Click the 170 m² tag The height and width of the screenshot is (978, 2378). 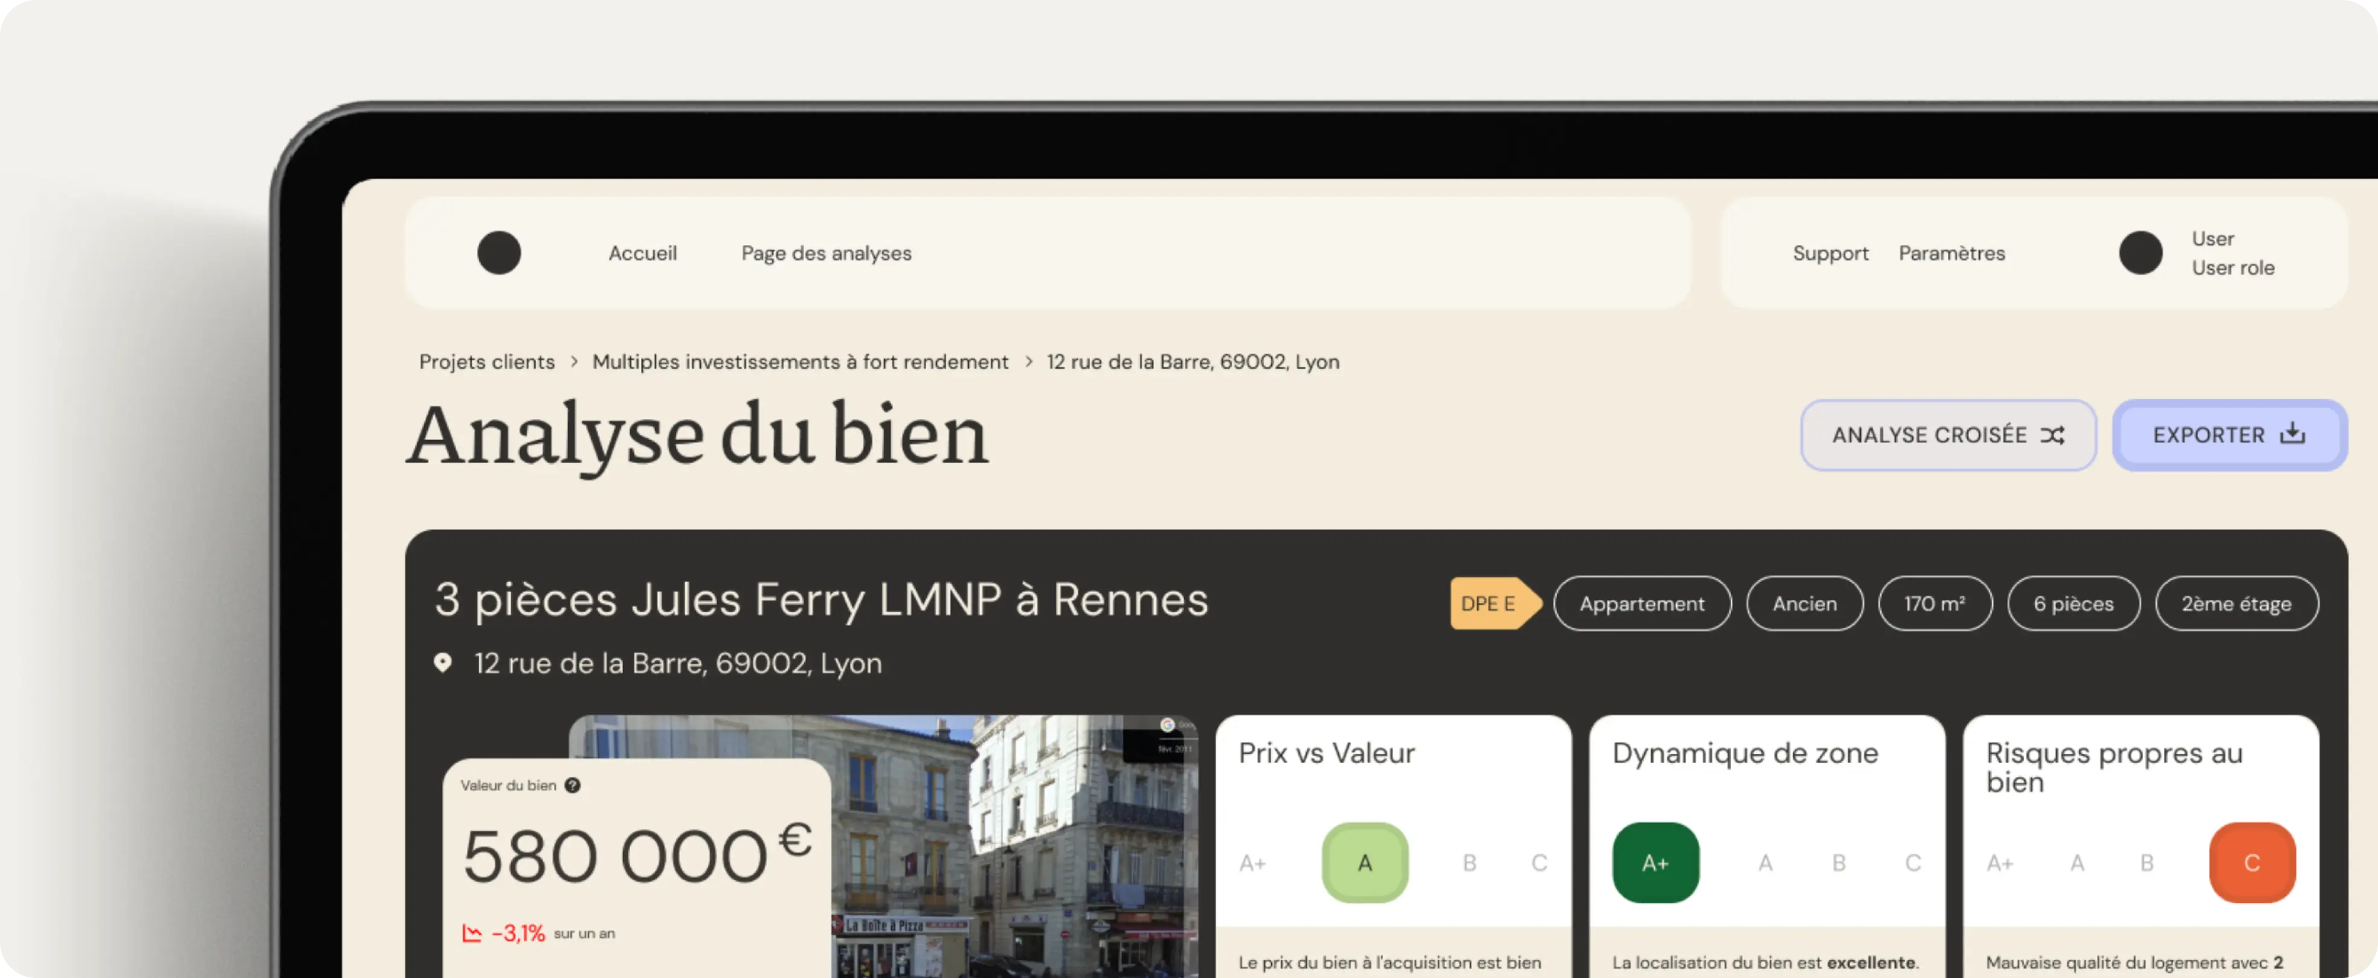pos(1935,604)
